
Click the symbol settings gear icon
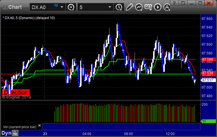(71, 7)
